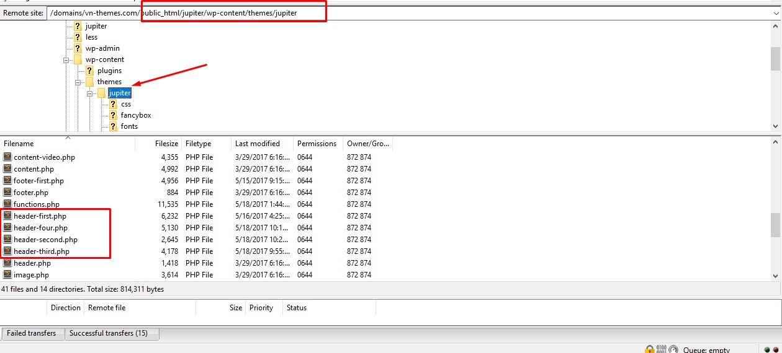Select header-third.php in the file list
This screenshot has height=353, width=782.
click(x=42, y=251)
